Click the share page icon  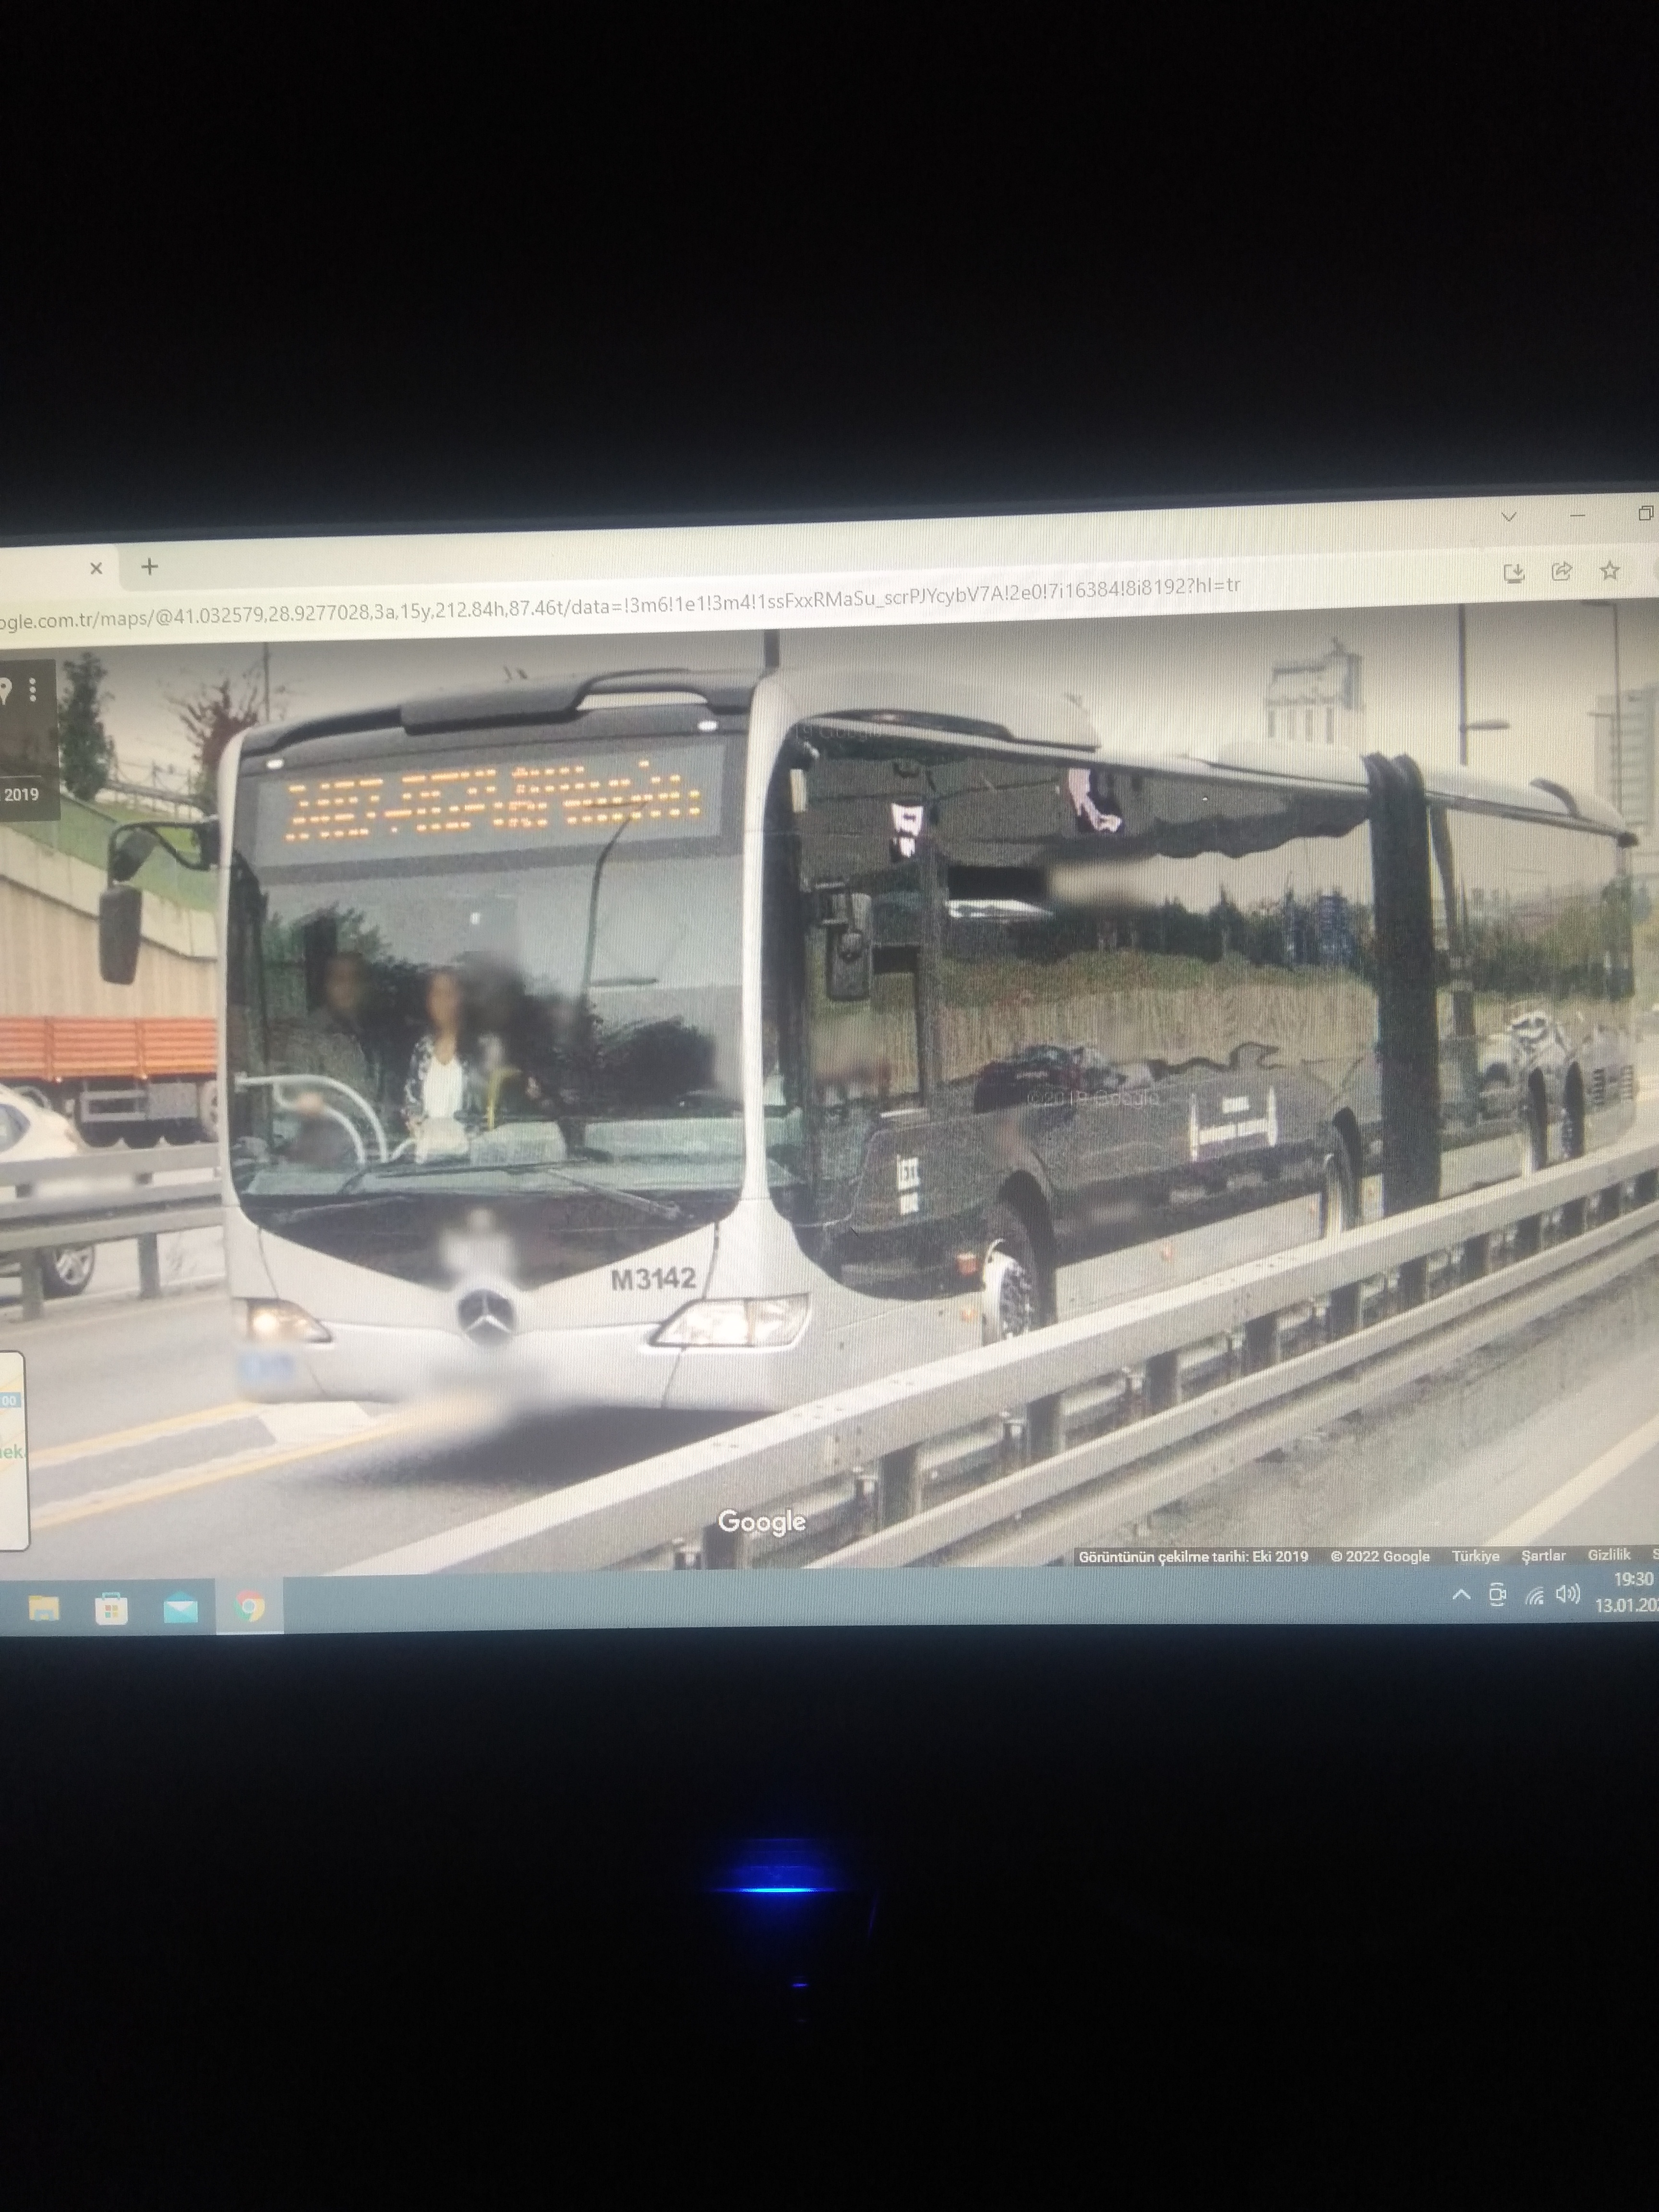point(1561,571)
